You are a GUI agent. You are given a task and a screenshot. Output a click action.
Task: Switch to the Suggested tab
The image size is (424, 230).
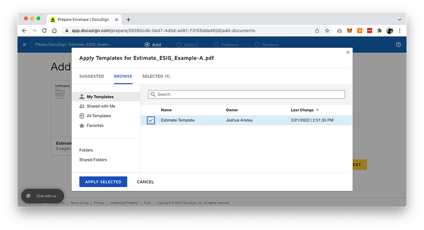click(91, 76)
